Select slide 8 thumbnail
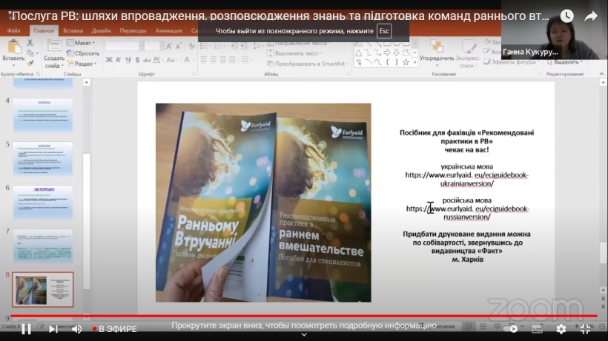Viewport: 608px width, 341px height. pyautogui.click(x=43, y=289)
